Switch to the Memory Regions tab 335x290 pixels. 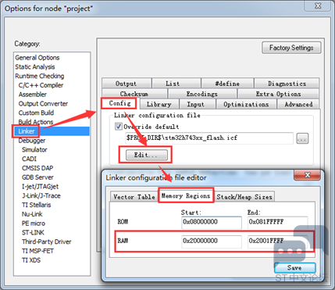tap(186, 195)
